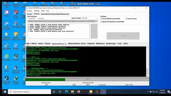The width and height of the screenshot is (171, 96).
Task: Enable the Secure Erase checkbox
Action: tap(126, 19)
